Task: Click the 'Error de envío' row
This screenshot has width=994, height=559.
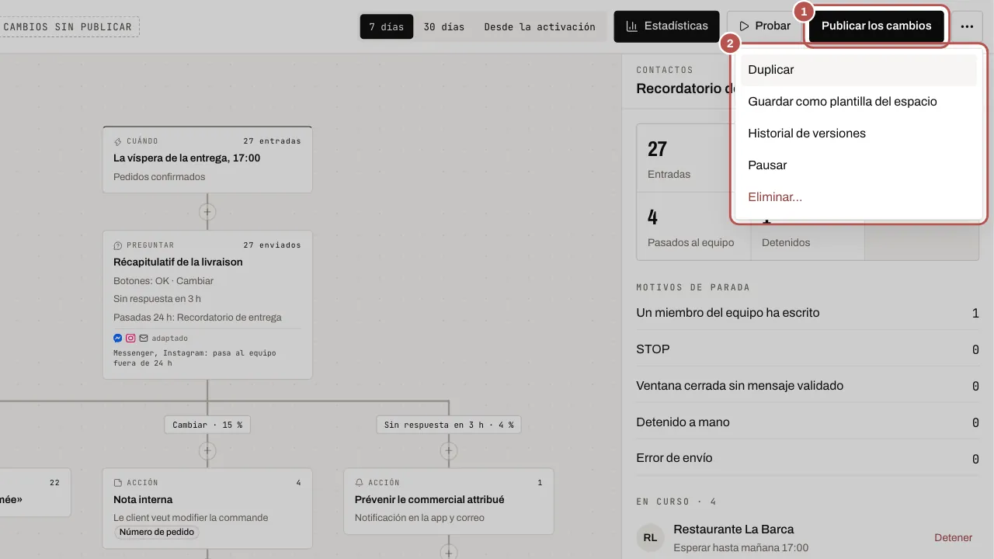Action: tap(808, 458)
